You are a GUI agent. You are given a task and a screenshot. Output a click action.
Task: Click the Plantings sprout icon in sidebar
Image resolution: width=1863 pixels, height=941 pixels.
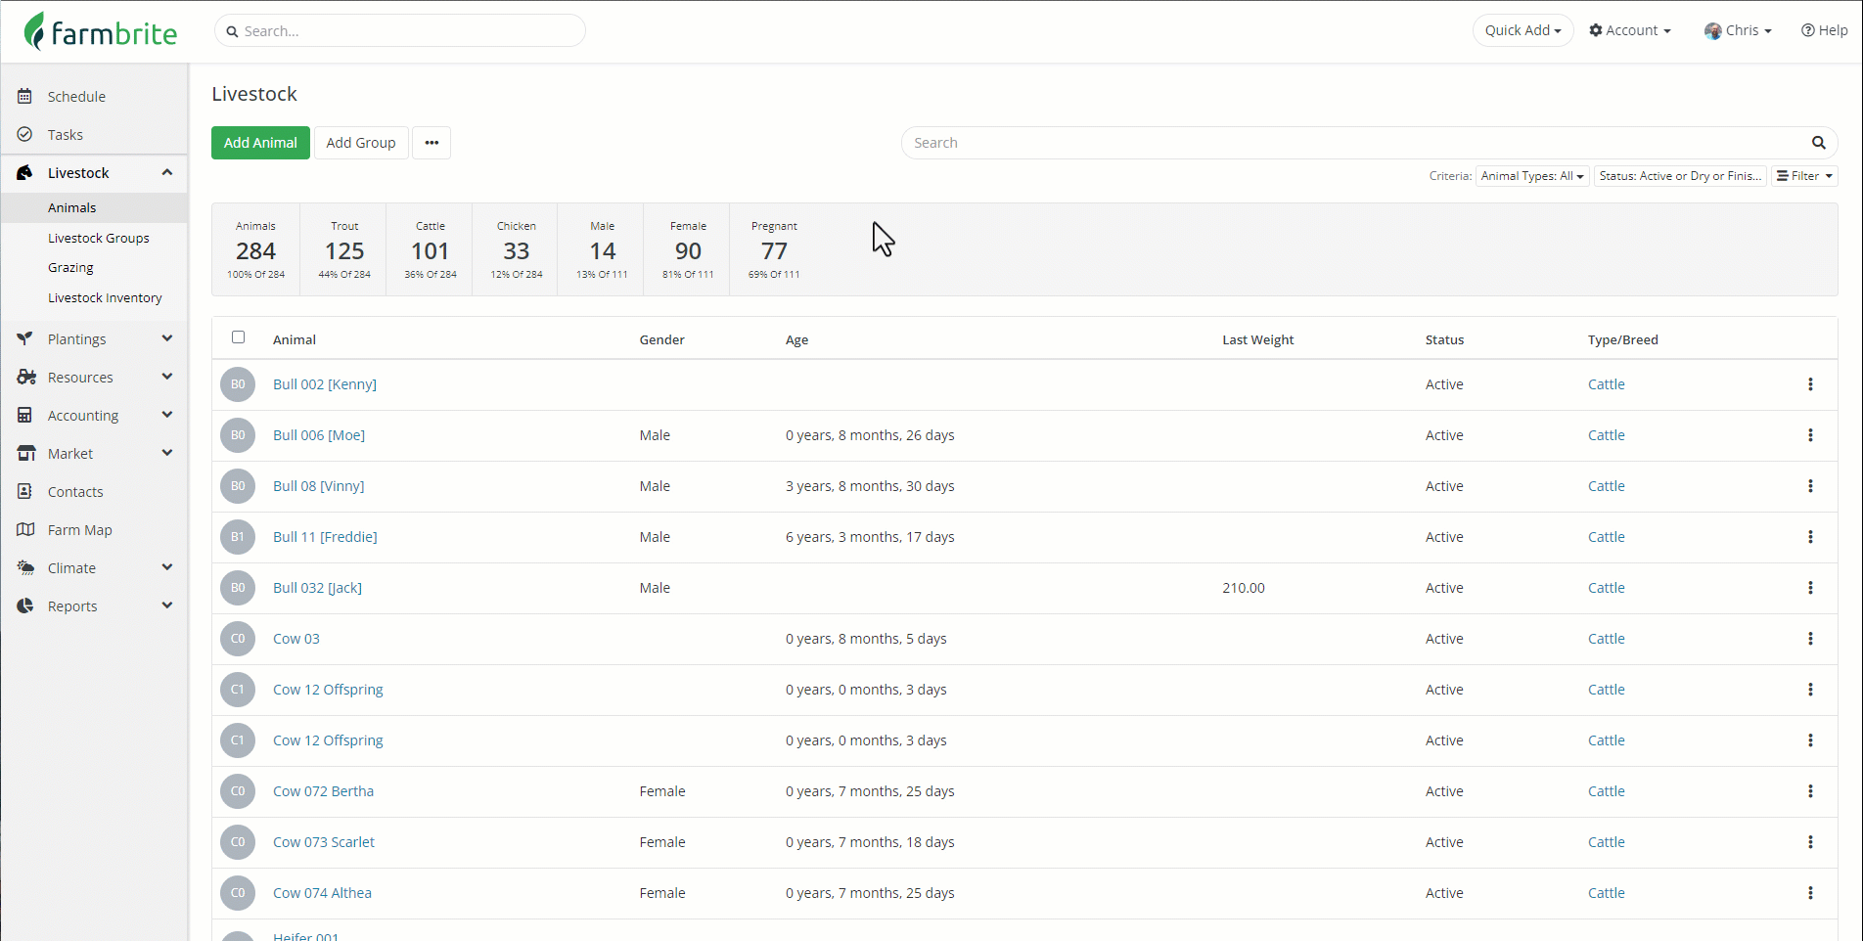25,338
